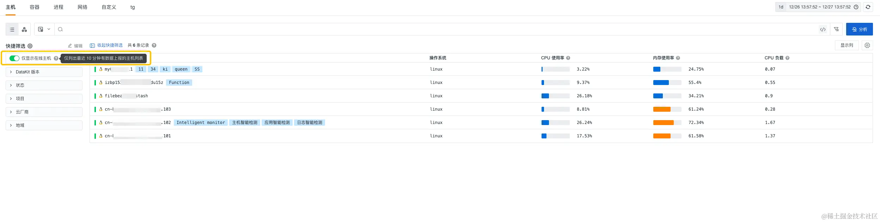Click ki tag on first host
This screenshot has height=222, width=880.
point(165,69)
